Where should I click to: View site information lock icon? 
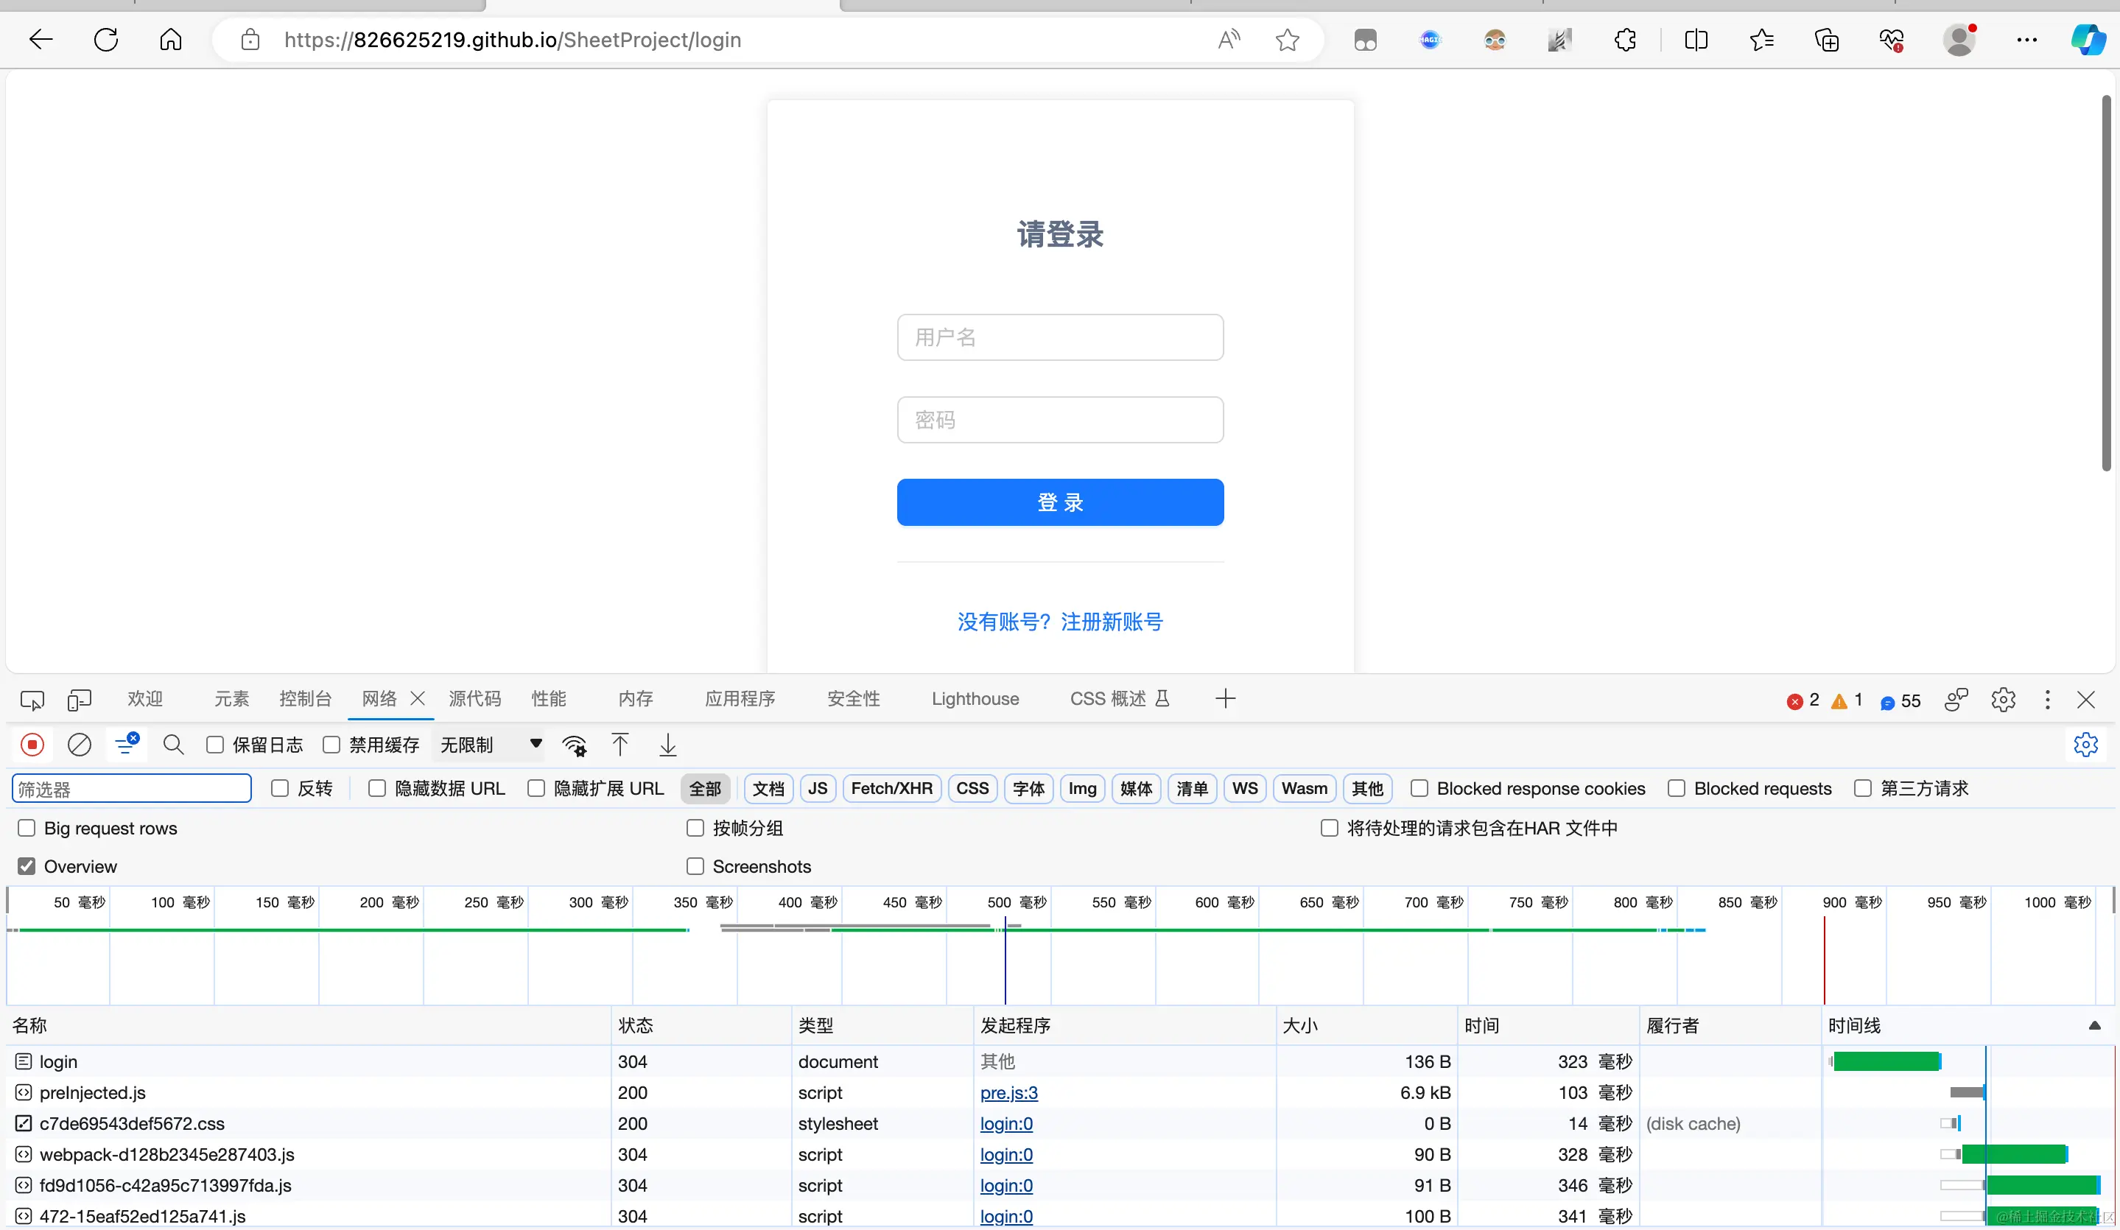[x=250, y=40]
